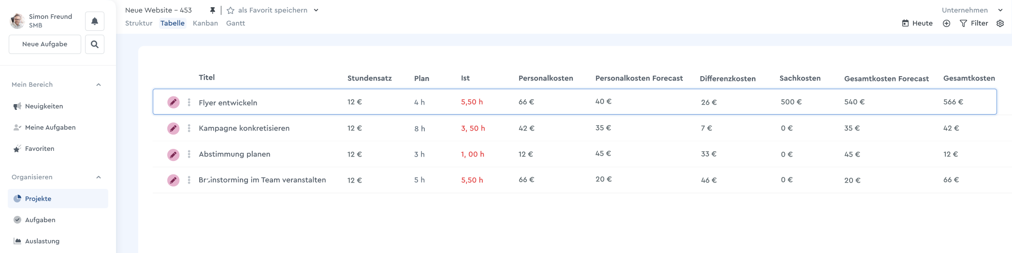This screenshot has height=253, width=1012.
Task: Open the Unternehmen dropdown
Action: point(972,10)
